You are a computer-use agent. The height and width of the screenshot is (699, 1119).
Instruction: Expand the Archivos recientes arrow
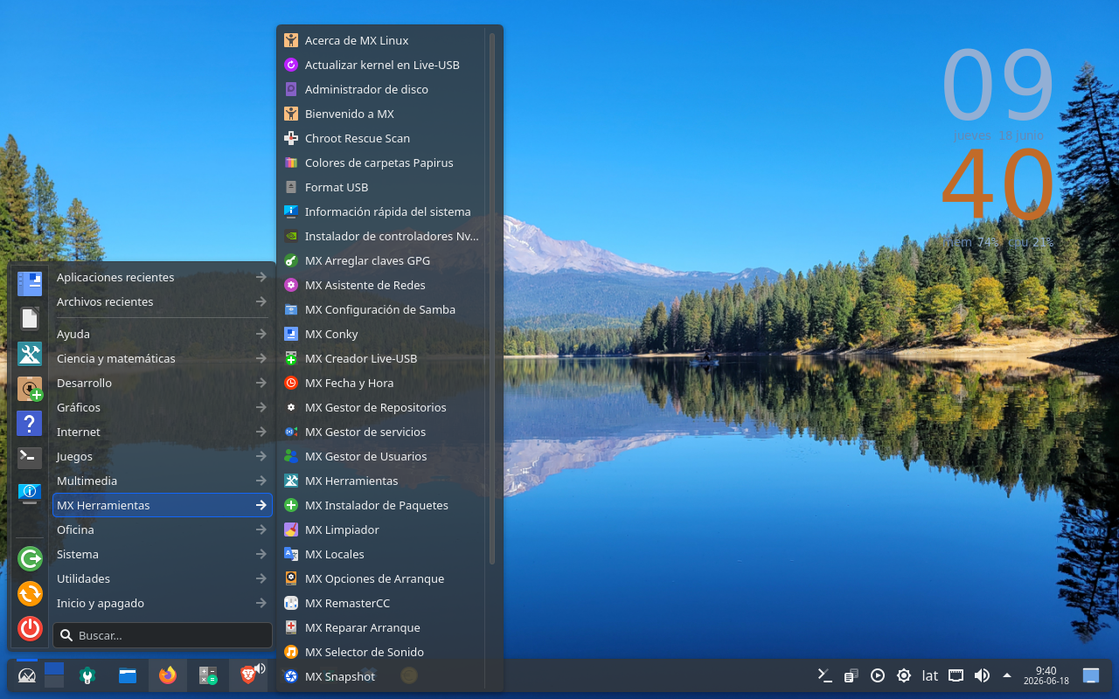pos(261,301)
